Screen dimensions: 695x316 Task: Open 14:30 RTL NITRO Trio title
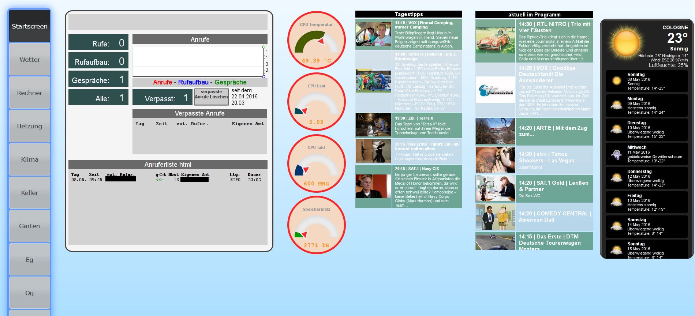[x=554, y=27]
